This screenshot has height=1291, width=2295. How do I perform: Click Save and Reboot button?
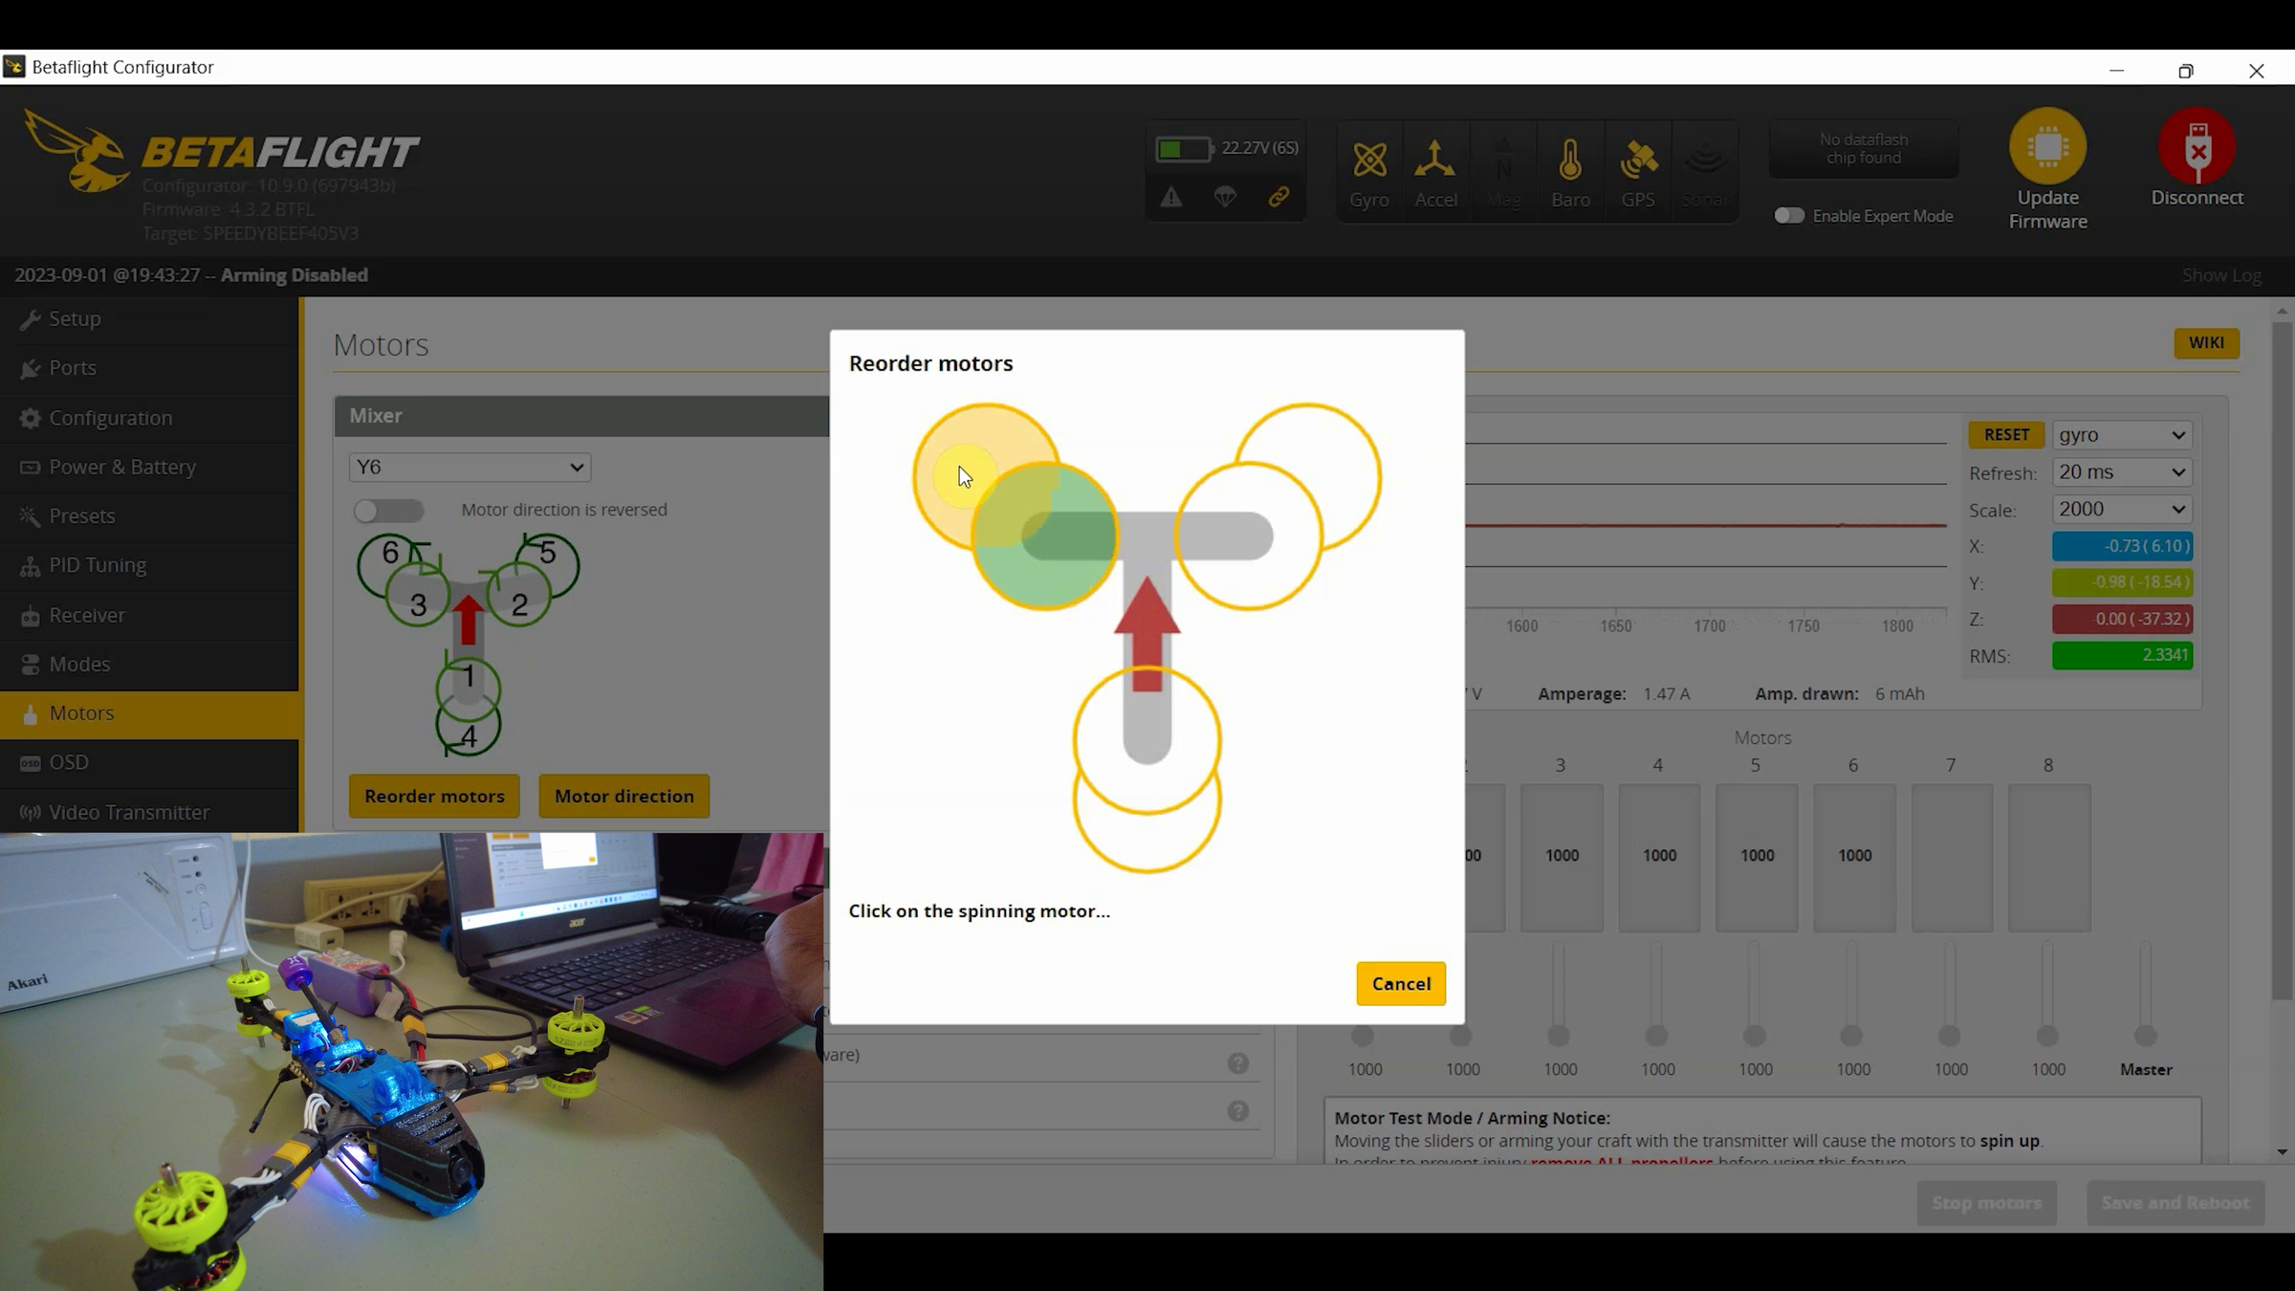(x=2175, y=1203)
